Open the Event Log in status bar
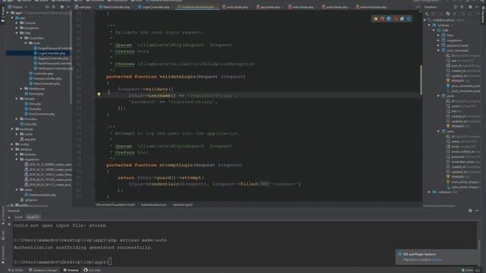 (467, 270)
